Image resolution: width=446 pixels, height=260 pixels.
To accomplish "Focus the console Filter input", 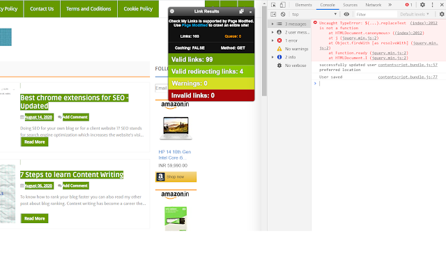I will [x=376, y=14].
